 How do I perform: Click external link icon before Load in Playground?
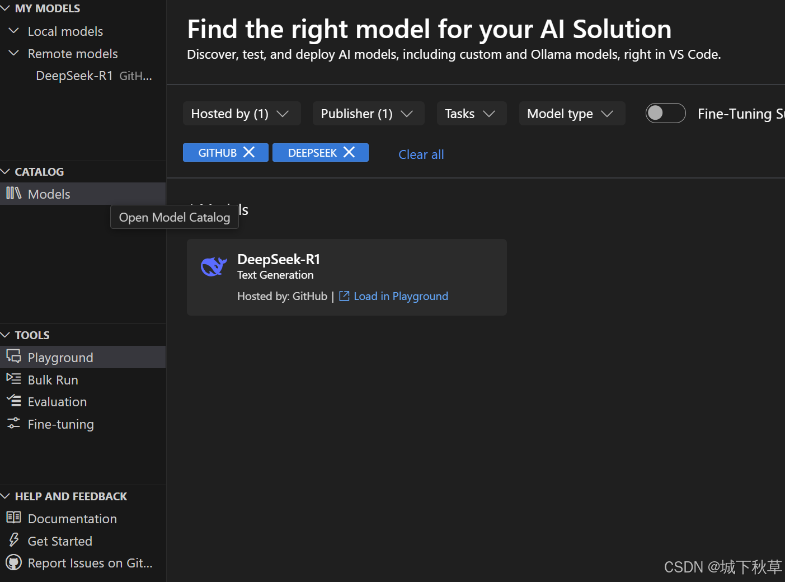point(344,296)
